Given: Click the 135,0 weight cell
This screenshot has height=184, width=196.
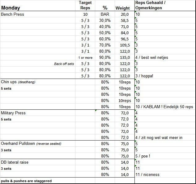Looking at the screenshot, I should pos(123,57).
